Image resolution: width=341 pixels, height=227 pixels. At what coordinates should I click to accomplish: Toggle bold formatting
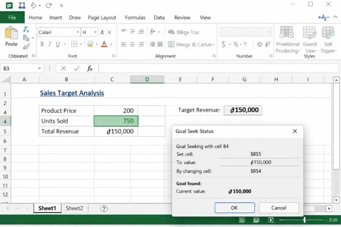[42, 44]
